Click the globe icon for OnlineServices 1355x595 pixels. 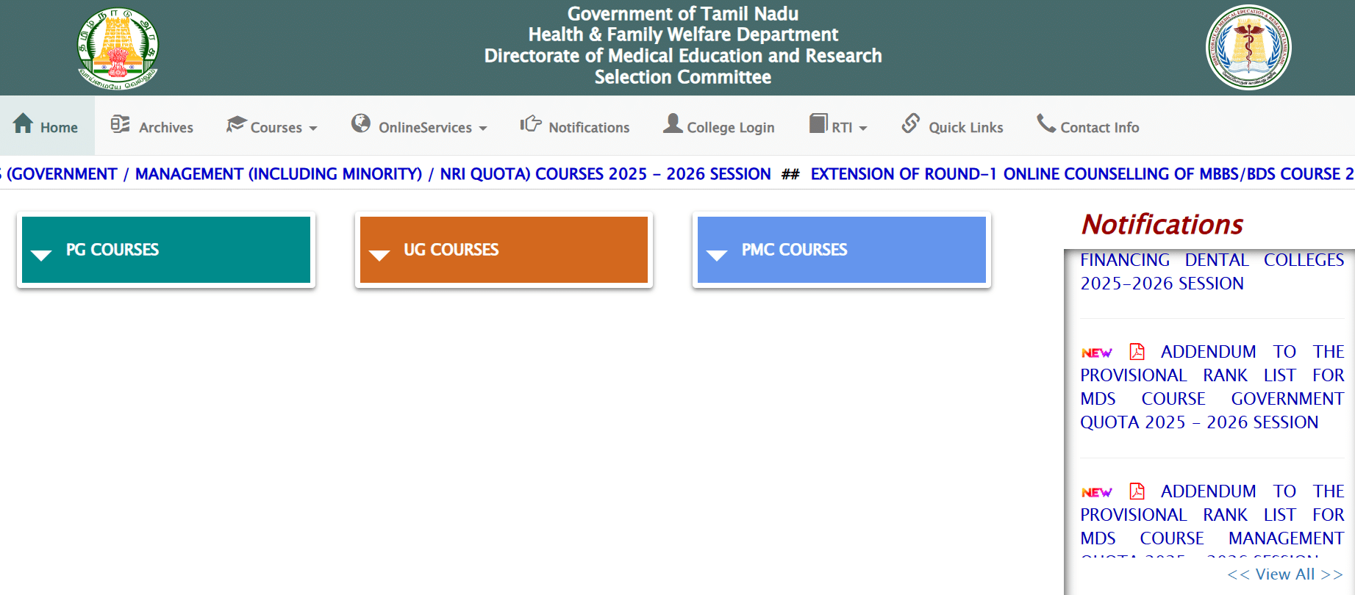pyautogui.click(x=360, y=123)
